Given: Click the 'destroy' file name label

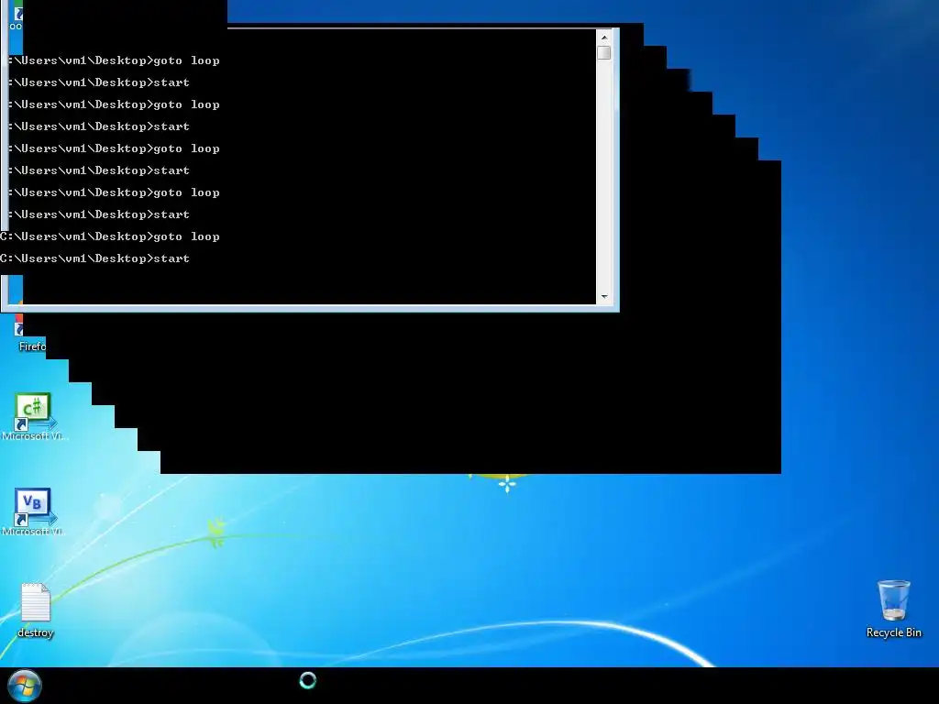Looking at the screenshot, I should tap(36, 632).
